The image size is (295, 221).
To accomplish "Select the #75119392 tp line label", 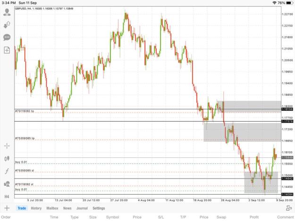I will coord(25,111).
